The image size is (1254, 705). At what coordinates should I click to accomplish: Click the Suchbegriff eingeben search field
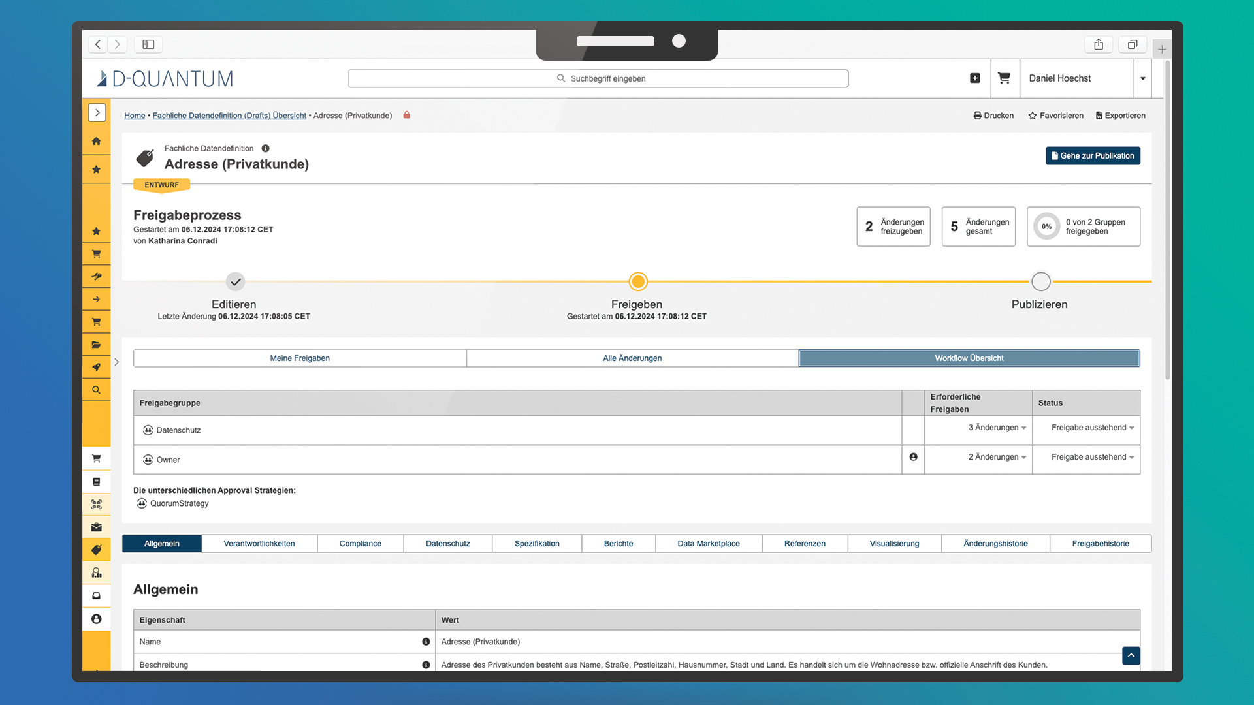pos(598,78)
